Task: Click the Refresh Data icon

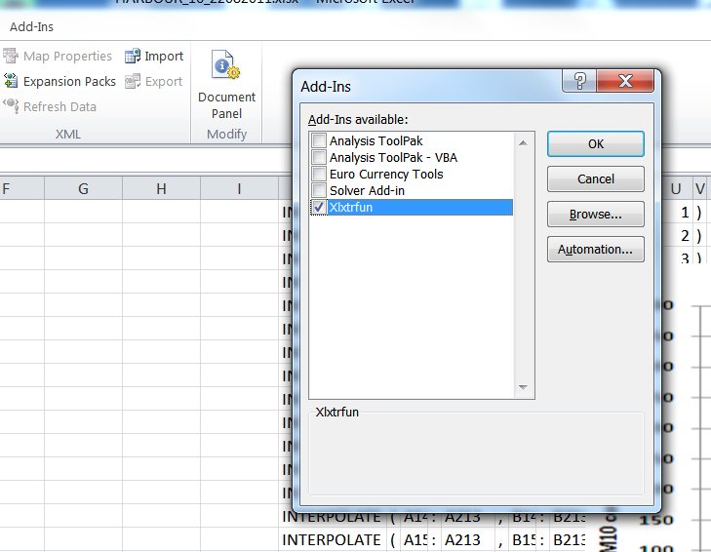Action: pyautogui.click(x=11, y=106)
